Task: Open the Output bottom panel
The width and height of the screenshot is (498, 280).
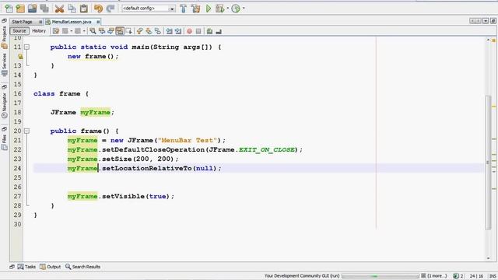Action: 50,267
